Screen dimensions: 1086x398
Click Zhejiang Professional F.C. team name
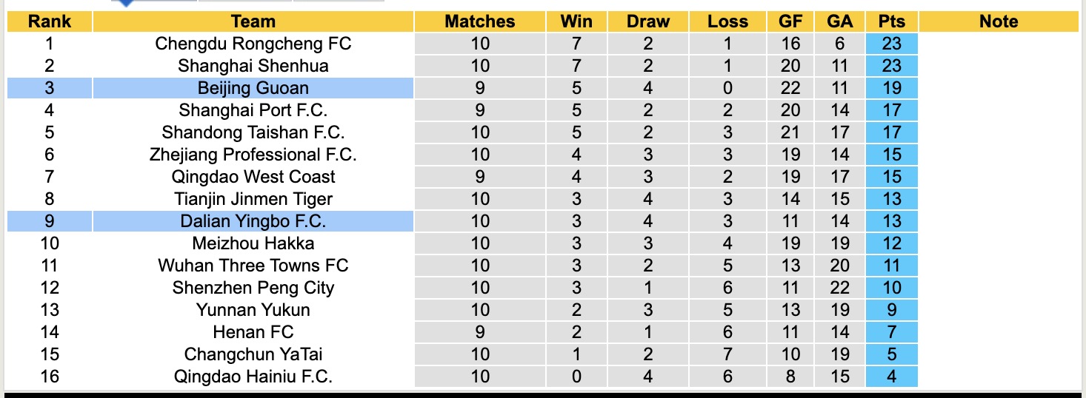253,155
